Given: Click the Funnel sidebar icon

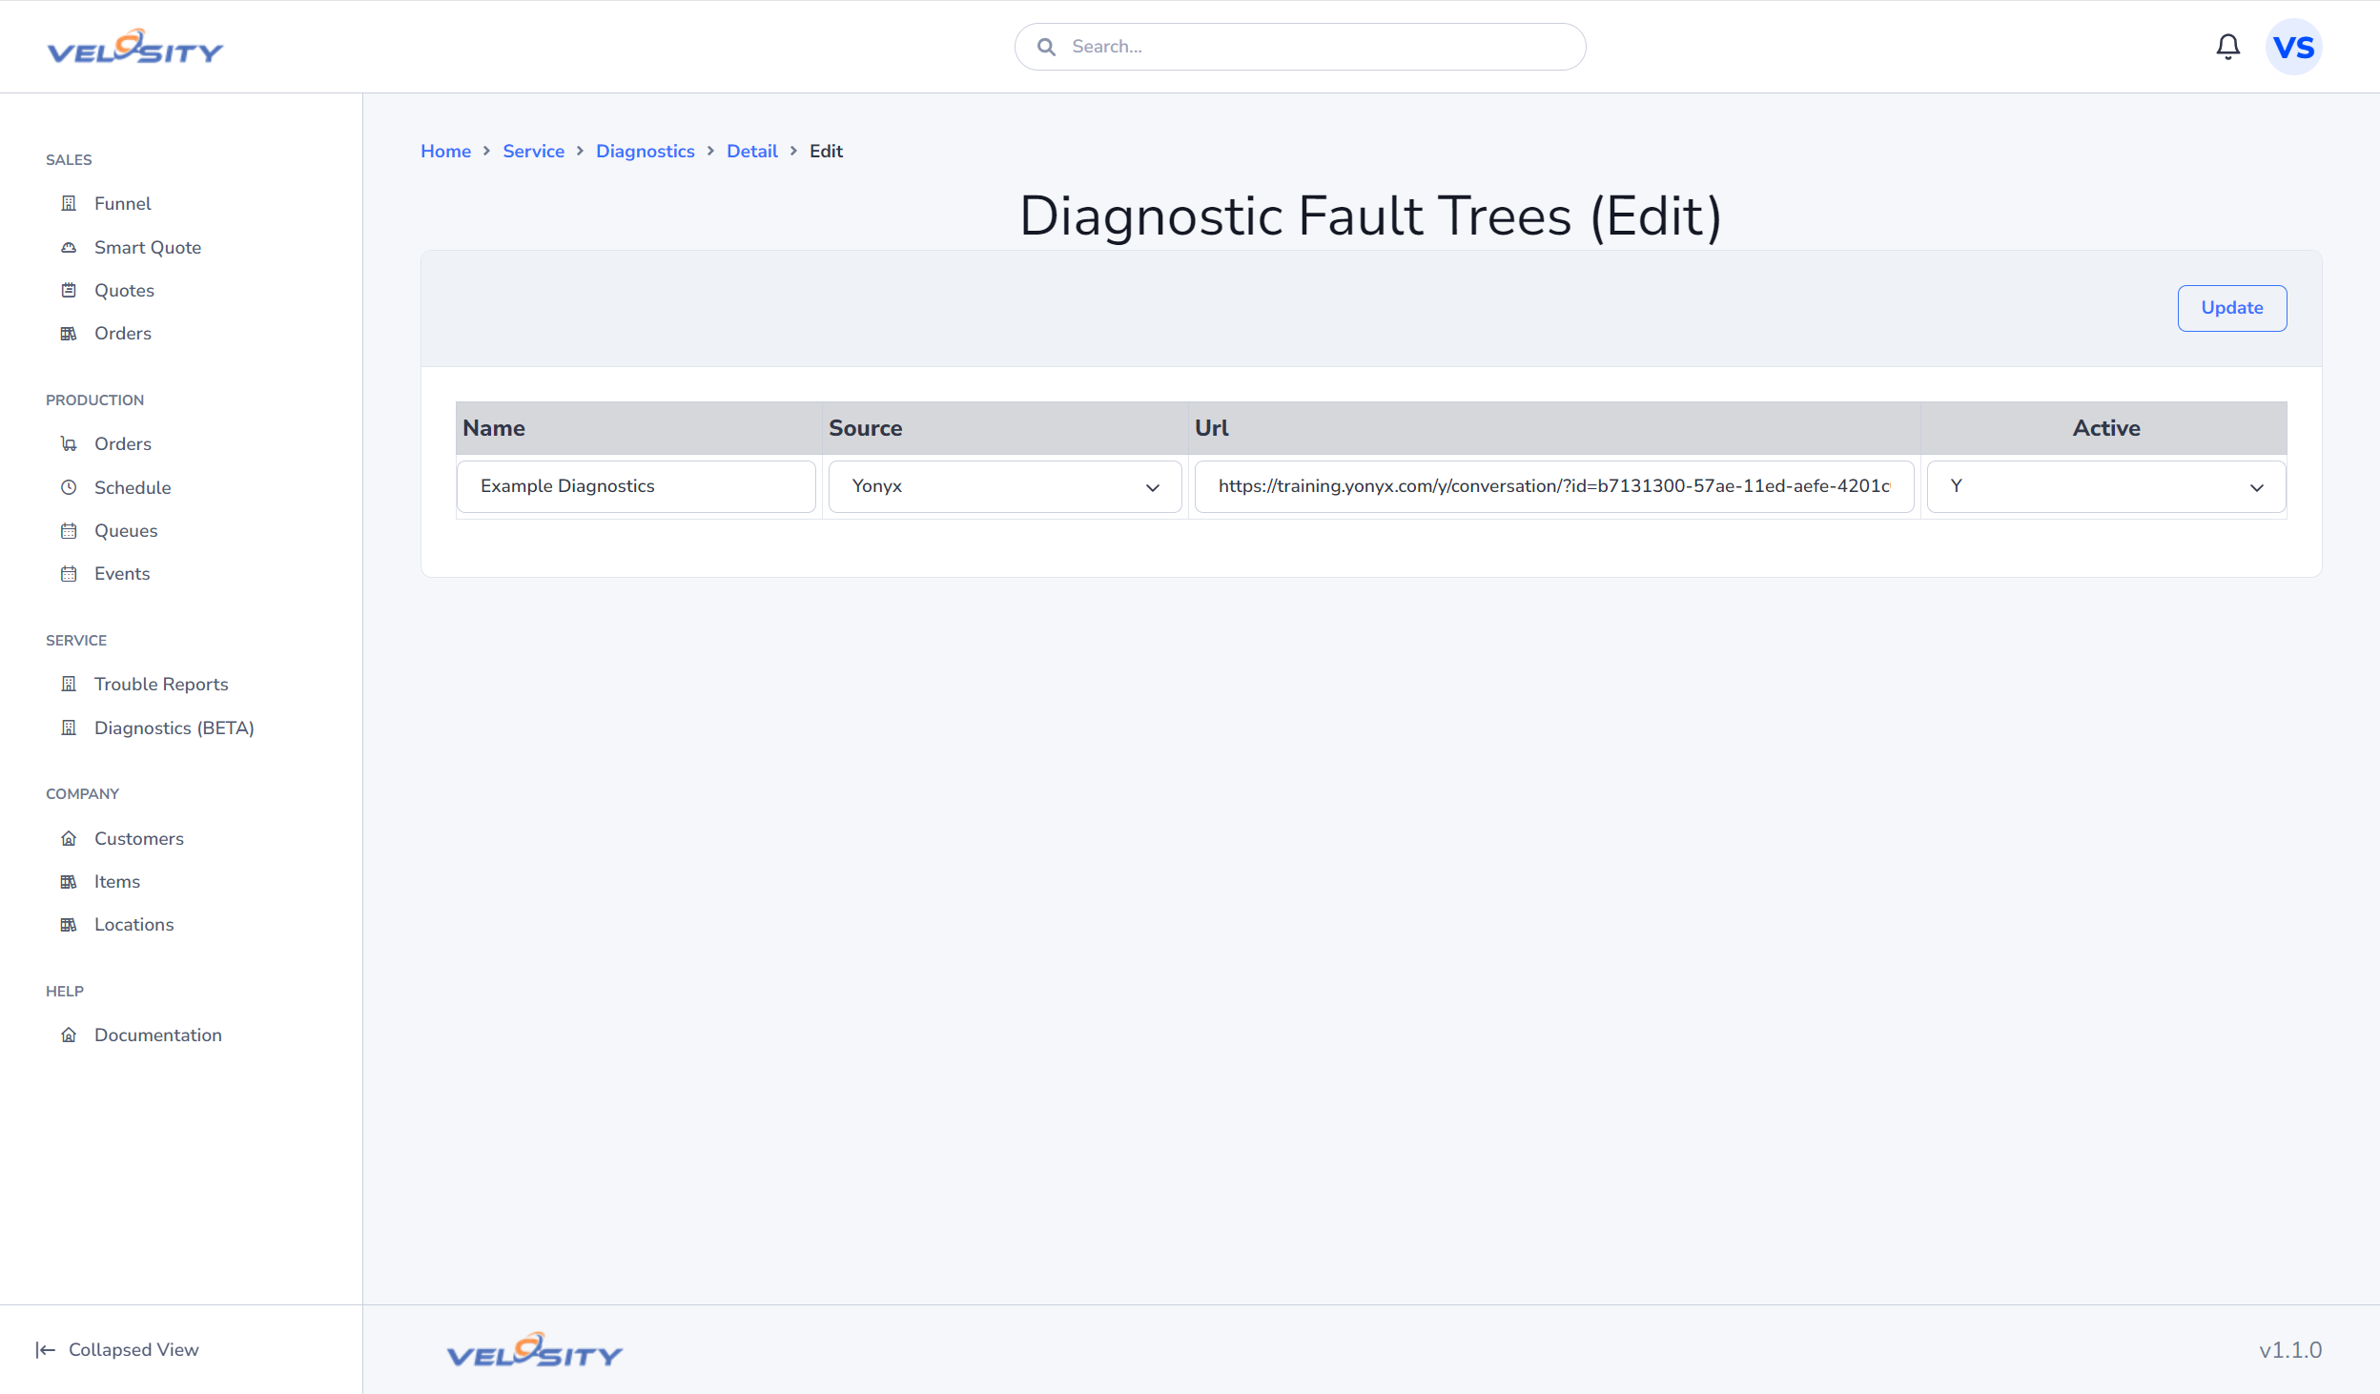Looking at the screenshot, I should 69,203.
